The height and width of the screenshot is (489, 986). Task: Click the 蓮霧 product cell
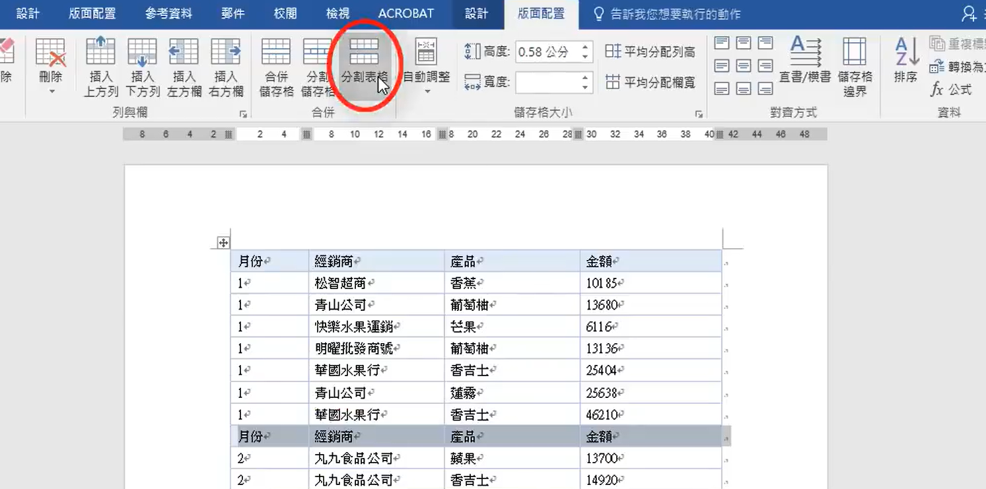pos(512,393)
